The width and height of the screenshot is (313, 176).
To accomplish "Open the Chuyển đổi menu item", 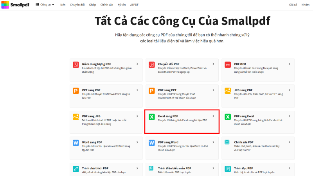I will [x=77, y=5].
